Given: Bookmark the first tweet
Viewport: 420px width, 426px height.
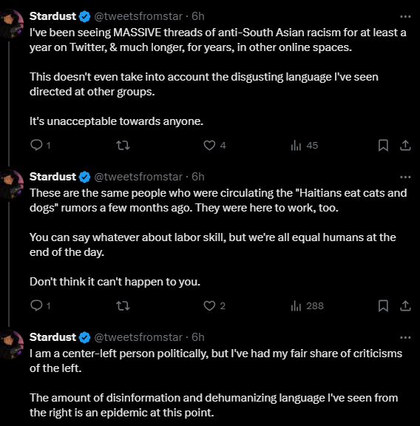Looking at the screenshot, I should pyautogui.click(x=383, y=146).
